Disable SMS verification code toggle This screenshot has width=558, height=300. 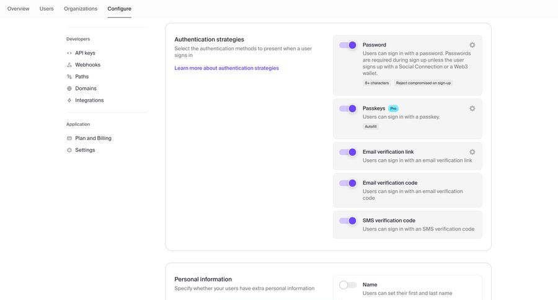(x=348, y=221)
